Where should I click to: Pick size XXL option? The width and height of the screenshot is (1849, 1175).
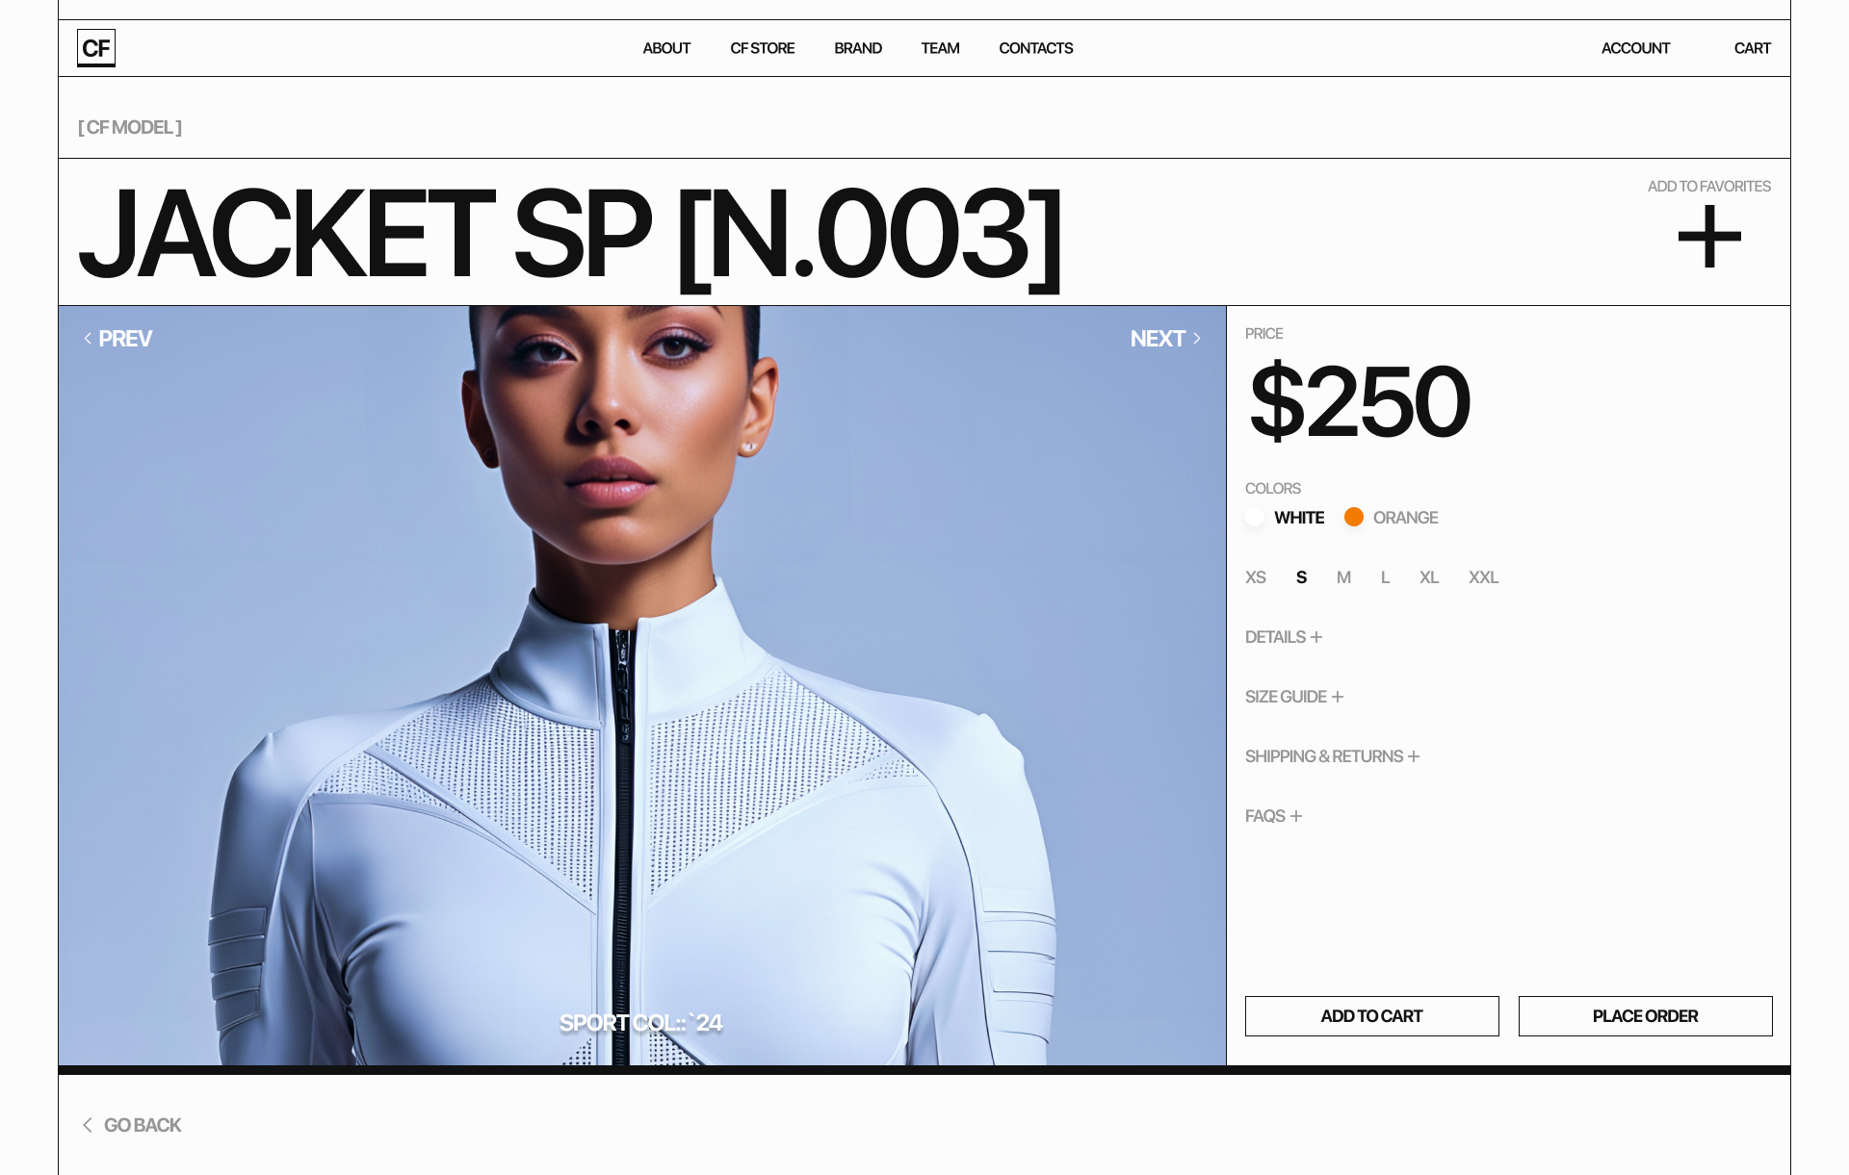click(x=1483, y=577)
